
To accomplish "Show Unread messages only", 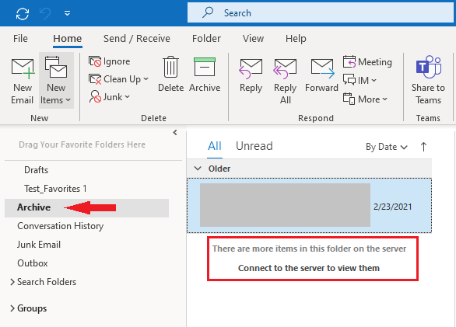I will click(x=254, y=146).
